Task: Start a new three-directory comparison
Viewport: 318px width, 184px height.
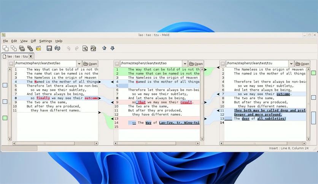Action: (x=30, y=48)
